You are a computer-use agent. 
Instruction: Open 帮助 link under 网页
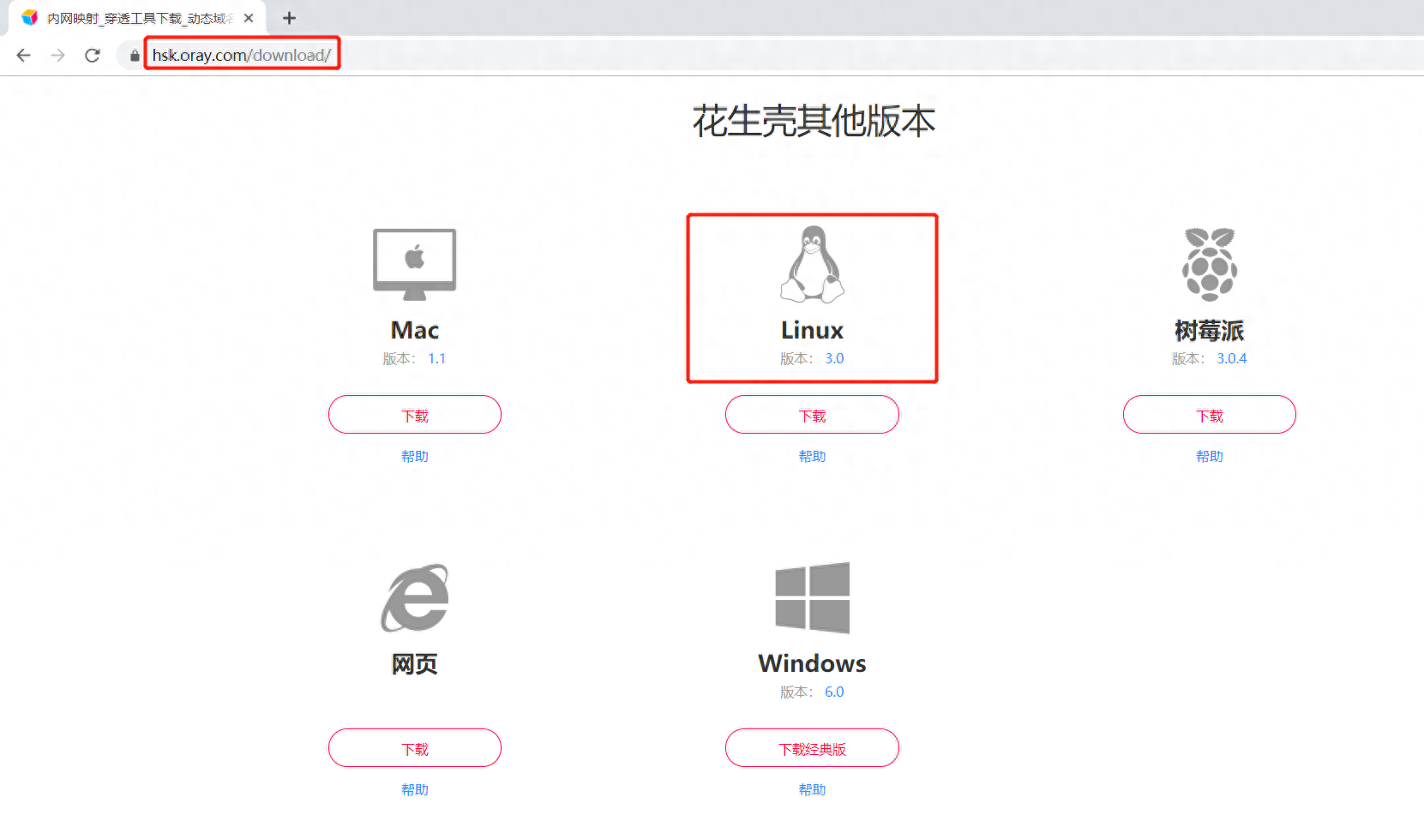point(415,790)
